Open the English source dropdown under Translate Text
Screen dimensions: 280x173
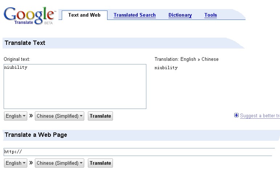(x=16, y=116)
